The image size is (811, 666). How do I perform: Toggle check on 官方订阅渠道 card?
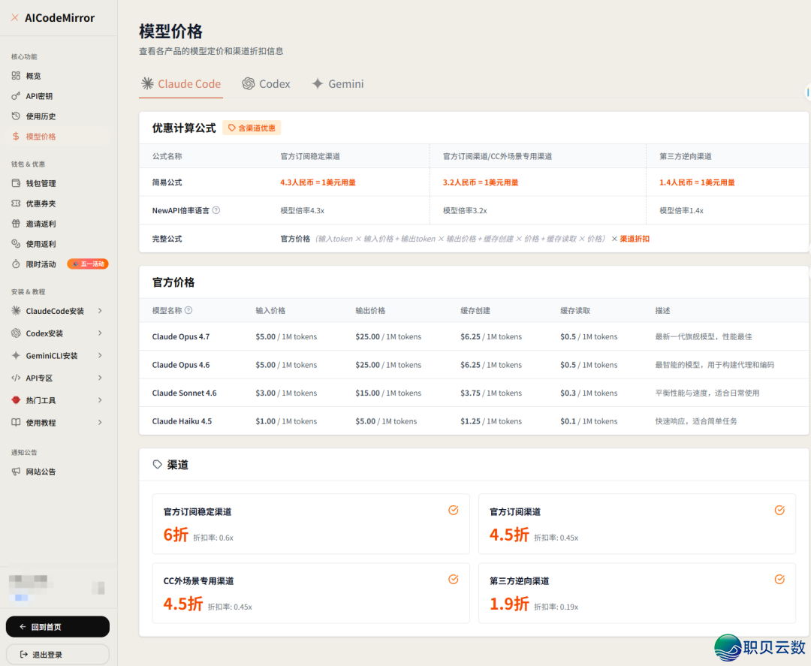pyautogui.click(x=779, y=511)
